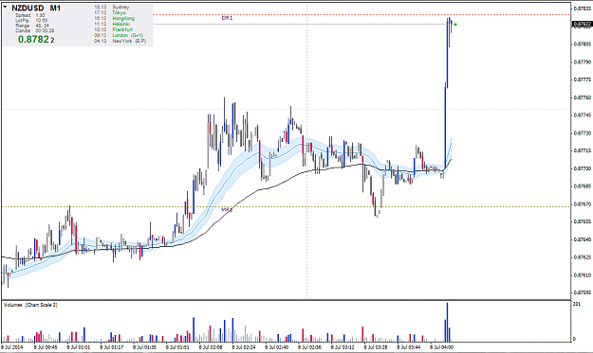Select the London (G+1) session row

click(119, 35)
